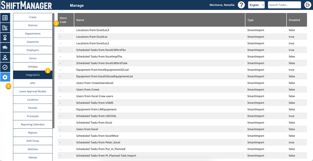Open Locations from ExcelLoc3 integration row
The height and width of the screenshot is (161, 313).
93,30
